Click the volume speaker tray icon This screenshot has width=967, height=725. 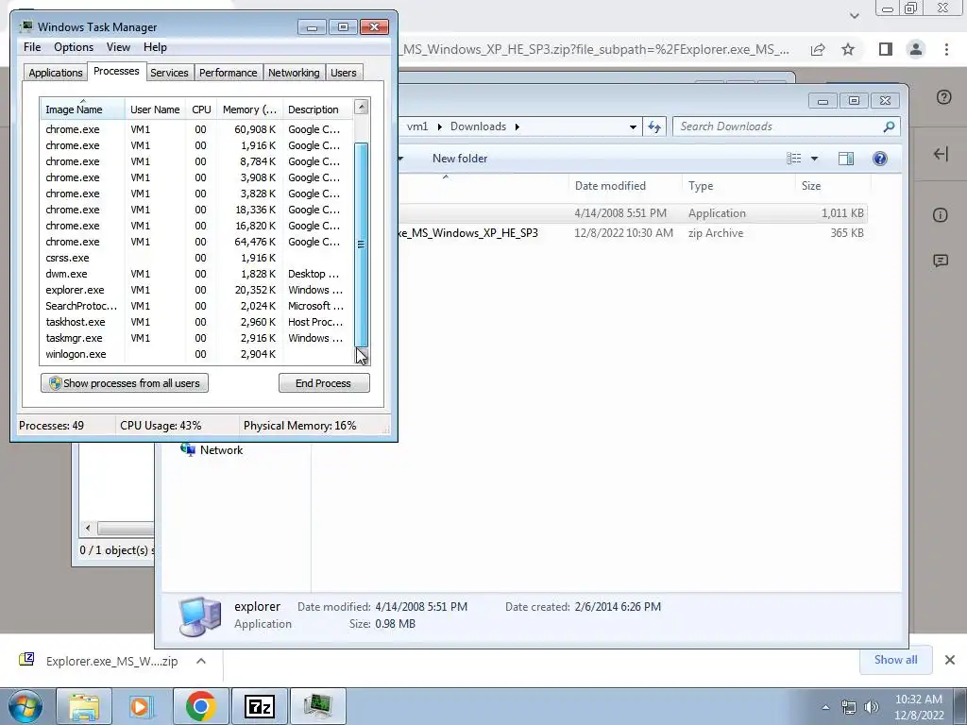point(872,707)
